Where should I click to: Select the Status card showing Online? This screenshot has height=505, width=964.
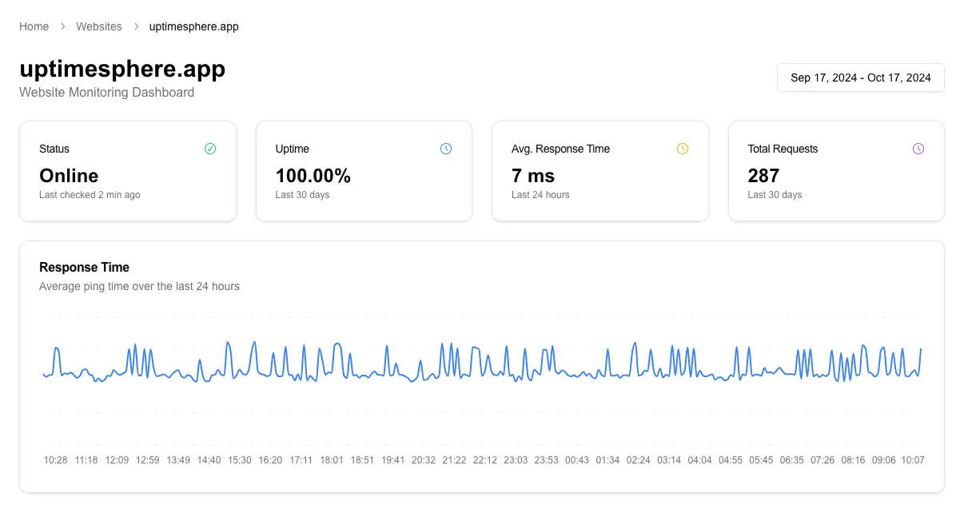pyautogui.click(x=127, y=170)
